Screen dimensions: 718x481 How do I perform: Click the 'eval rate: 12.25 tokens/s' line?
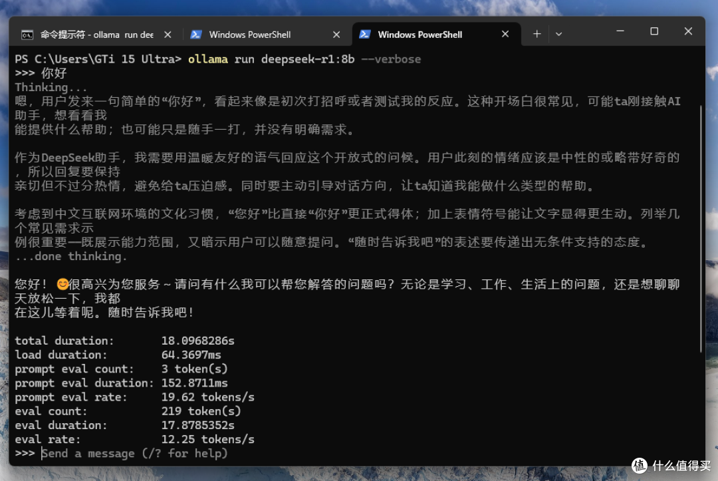[134, 439]
